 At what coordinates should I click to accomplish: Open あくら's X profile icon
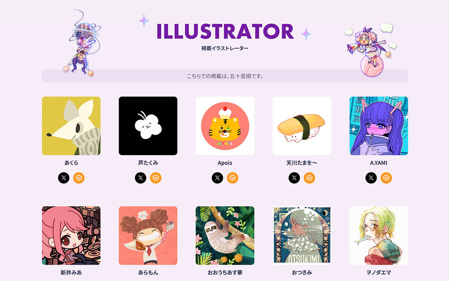click(x=64, y=178)
